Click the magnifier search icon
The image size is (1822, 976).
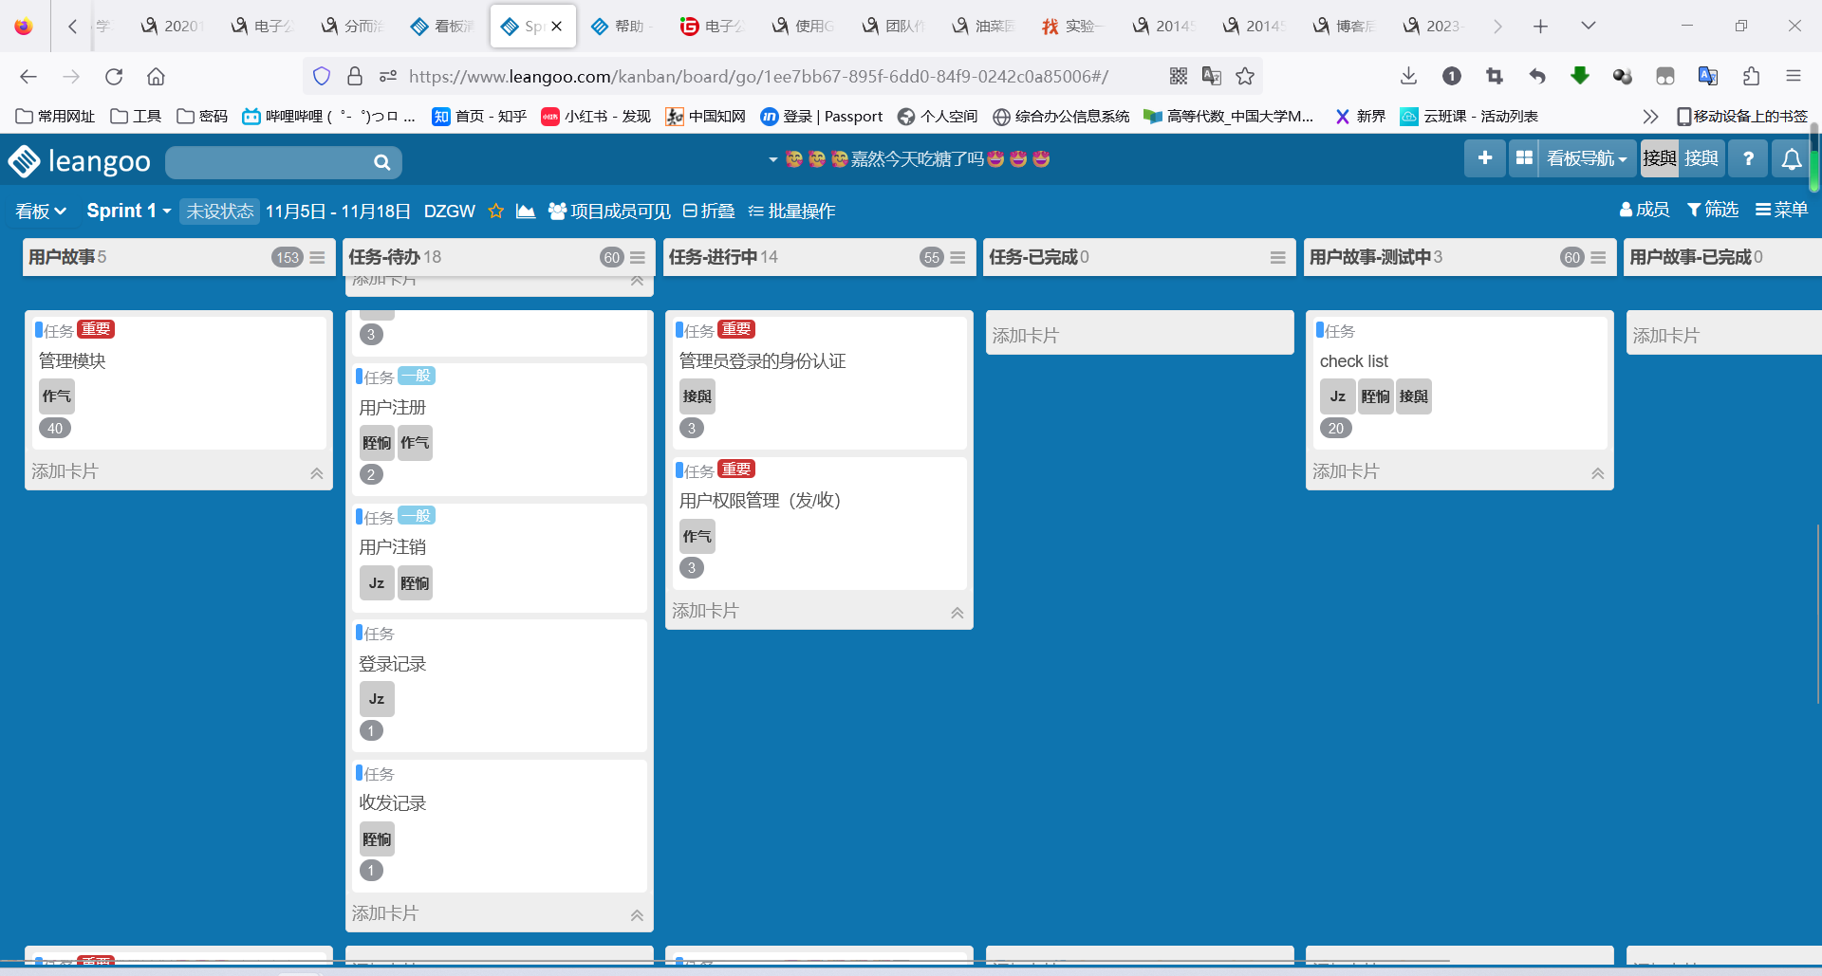click(381, 162)
